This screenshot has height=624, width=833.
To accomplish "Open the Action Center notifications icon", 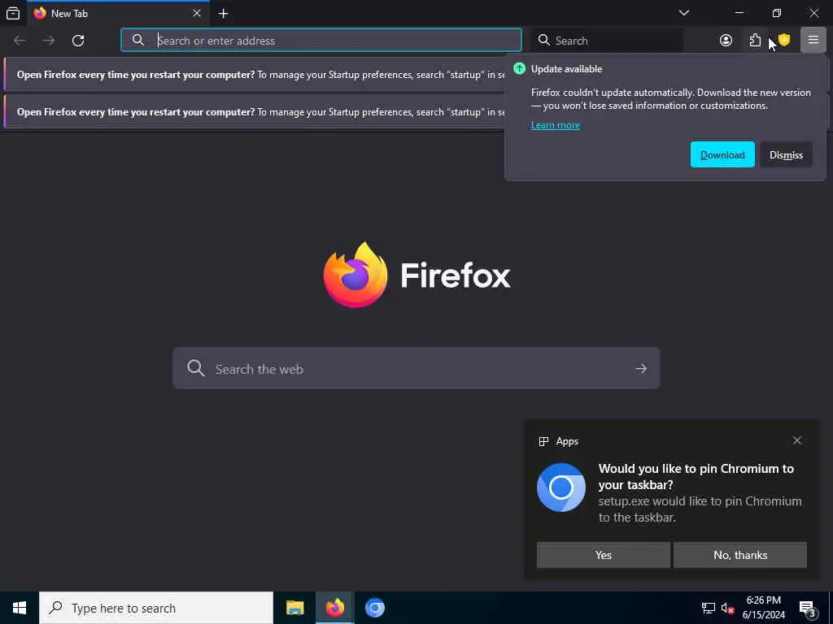I will tap(808, 608).
